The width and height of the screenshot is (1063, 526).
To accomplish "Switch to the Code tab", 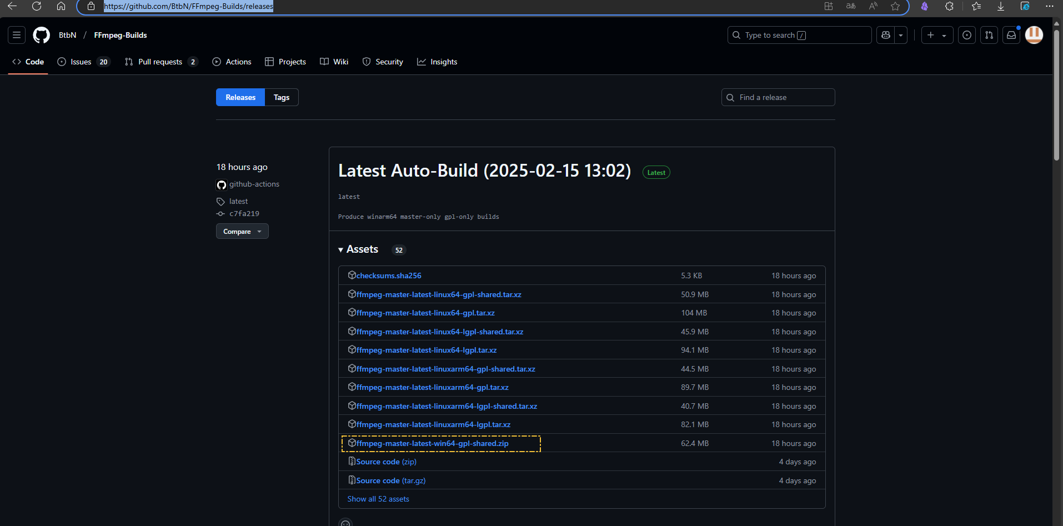I will pos(28,62).
